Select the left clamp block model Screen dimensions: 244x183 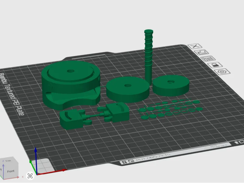[72, 119]
